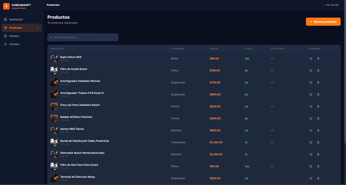This screenshot has width=346, height=185.
Task: Open the Dashboard sidebar item
Action: (x=21, y=19)
